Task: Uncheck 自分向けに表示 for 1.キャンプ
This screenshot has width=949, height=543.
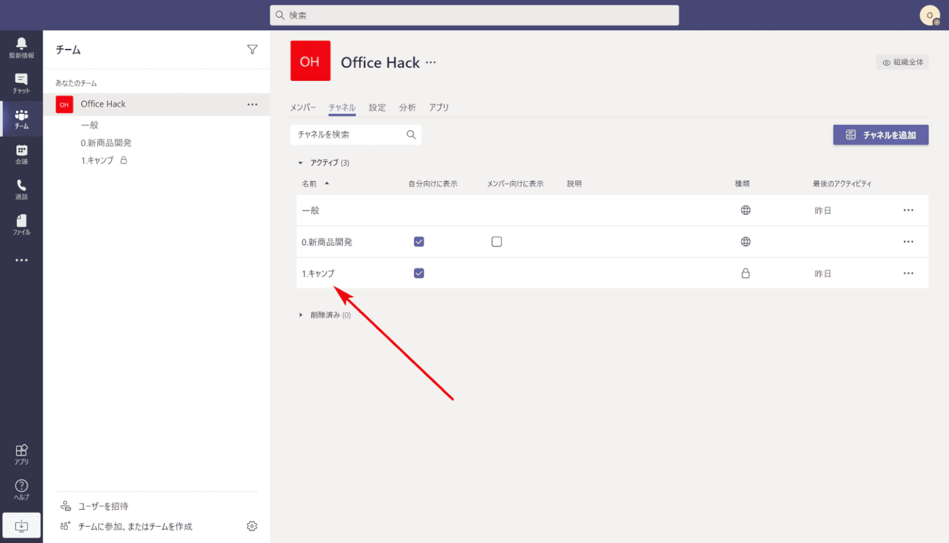Action: tap(419, 273)
